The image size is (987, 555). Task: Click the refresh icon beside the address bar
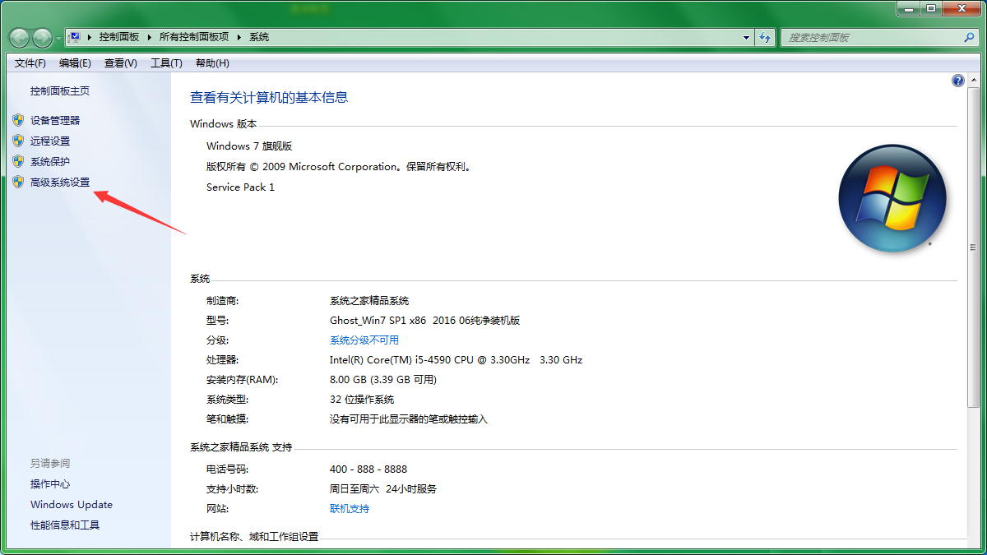click(x=766, y=37)
